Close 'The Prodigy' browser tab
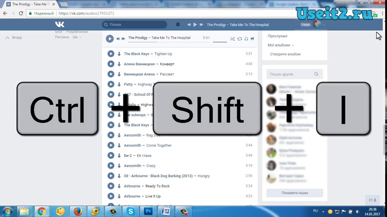 (x=54, y=4)
